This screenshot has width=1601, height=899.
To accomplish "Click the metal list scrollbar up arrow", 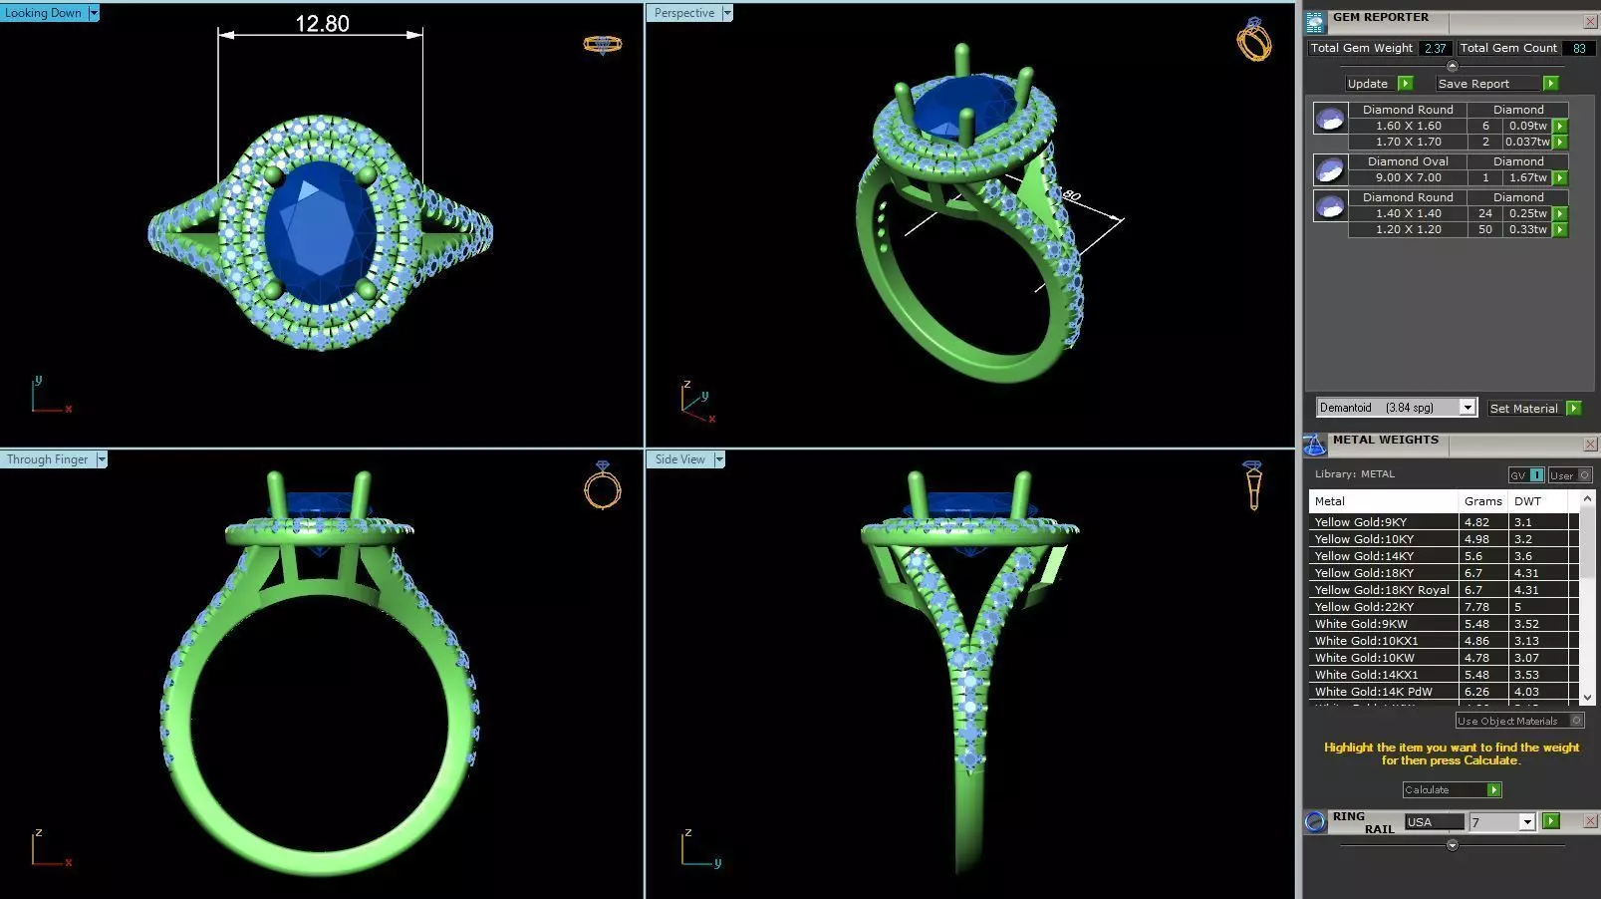I will point(1588,497).
